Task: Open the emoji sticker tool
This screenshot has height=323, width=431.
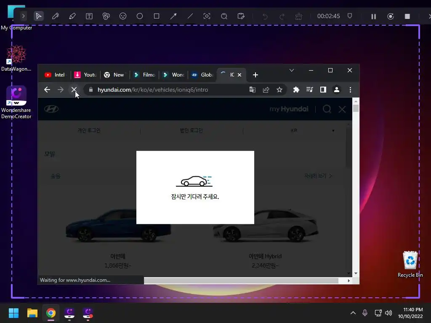Action: point(123,16)
